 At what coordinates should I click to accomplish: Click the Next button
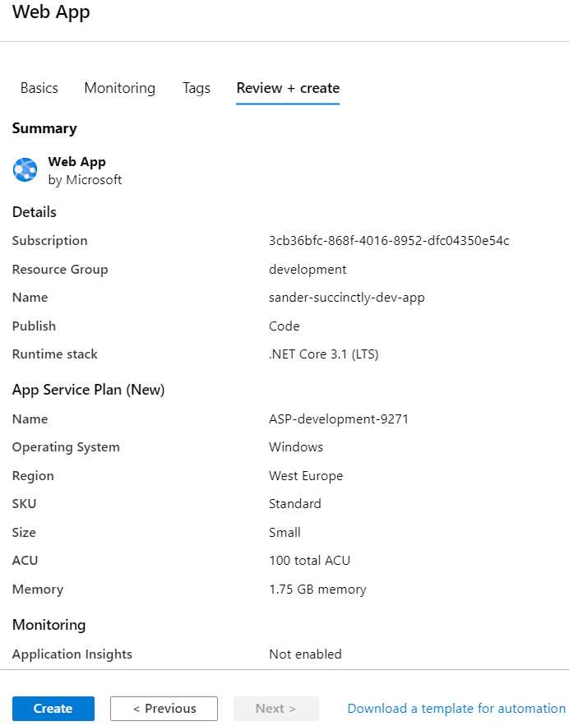click(x=275, y=708)
